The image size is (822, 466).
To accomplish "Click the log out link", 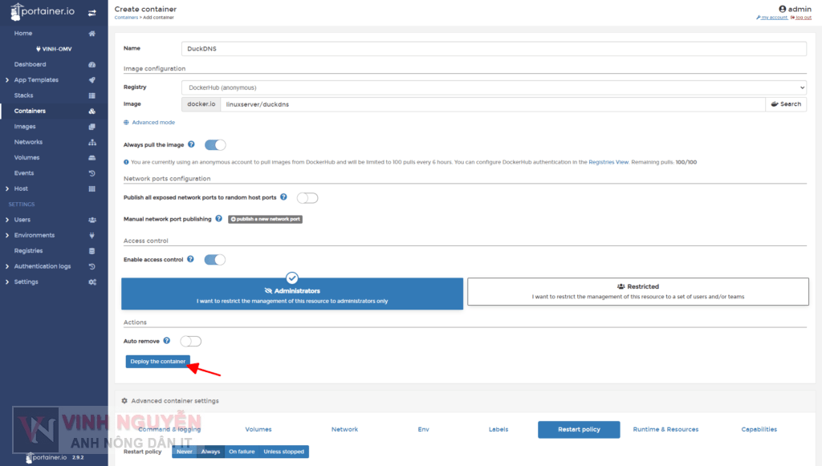I will pyautogui.click(x=804, y=17).
